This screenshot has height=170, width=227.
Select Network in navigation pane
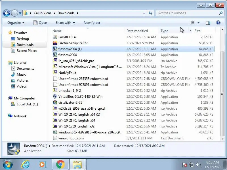pyautogui.click(x=20, y=116)
